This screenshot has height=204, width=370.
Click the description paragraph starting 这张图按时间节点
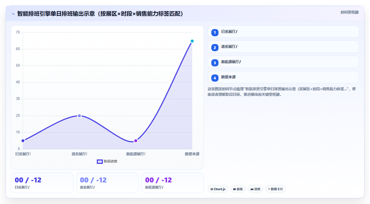(281, 92)
